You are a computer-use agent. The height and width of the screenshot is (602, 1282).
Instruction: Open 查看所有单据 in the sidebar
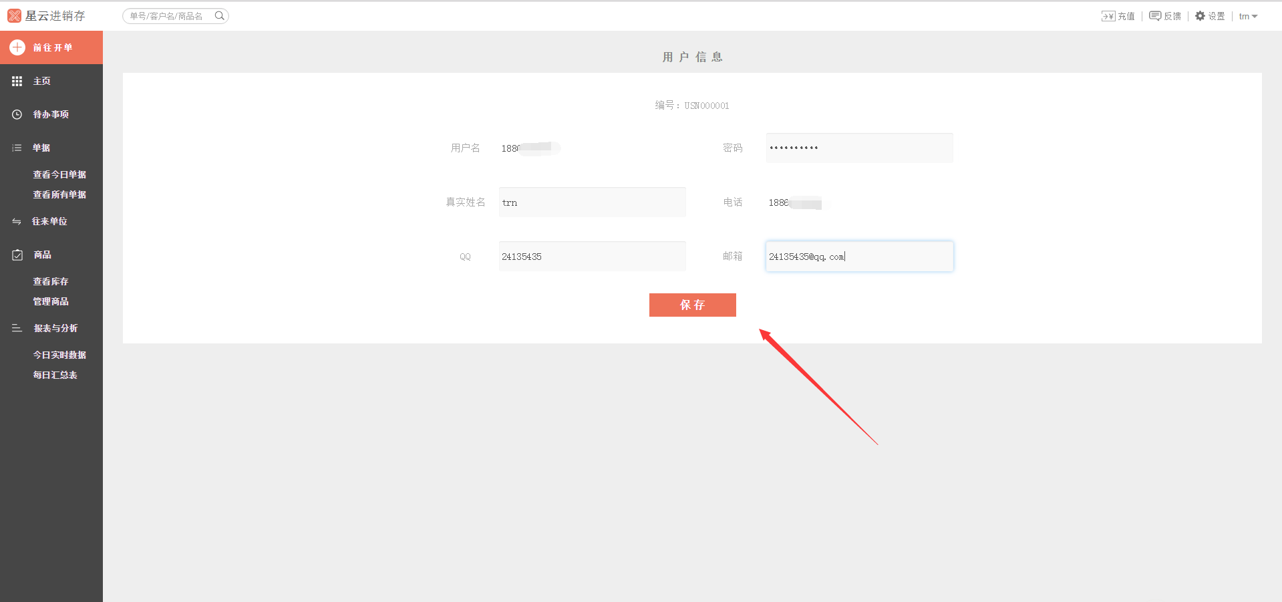[x=59, y=194]
